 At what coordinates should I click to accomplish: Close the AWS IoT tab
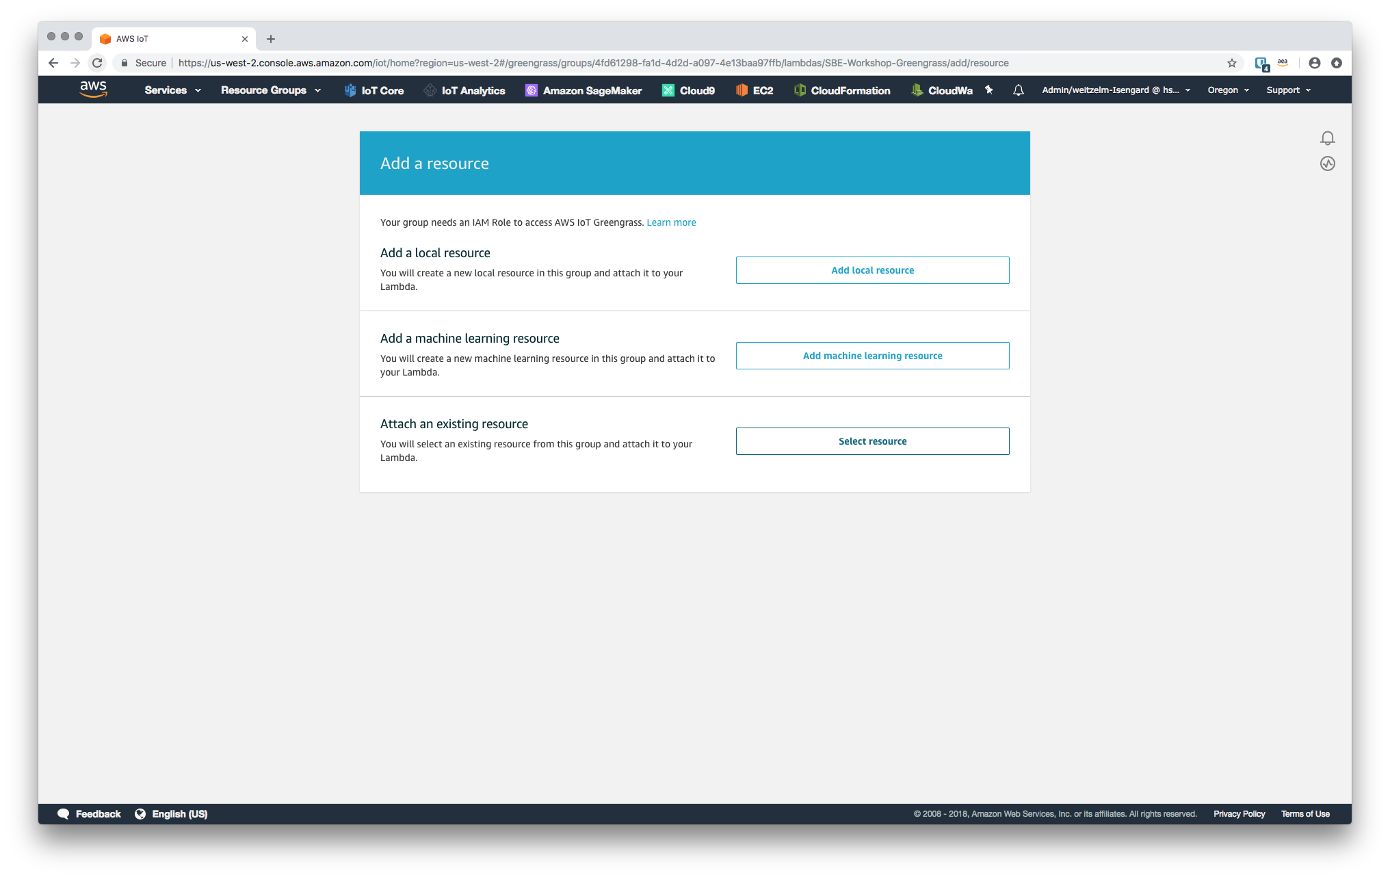pos(245,39)
